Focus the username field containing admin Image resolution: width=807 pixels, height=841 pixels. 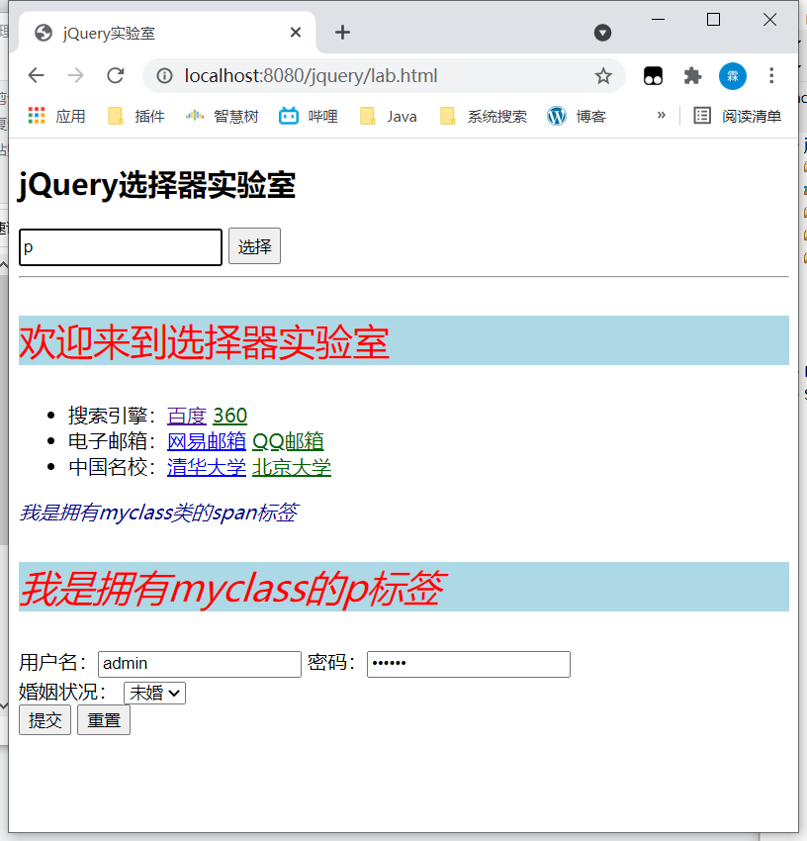click(x=199, y=664)
